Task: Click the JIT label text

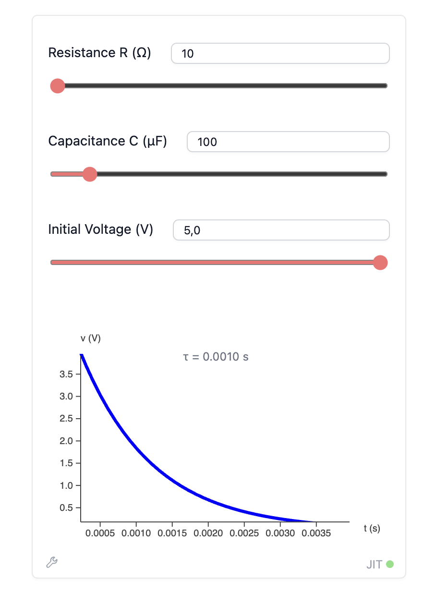Action: point(375,565)
